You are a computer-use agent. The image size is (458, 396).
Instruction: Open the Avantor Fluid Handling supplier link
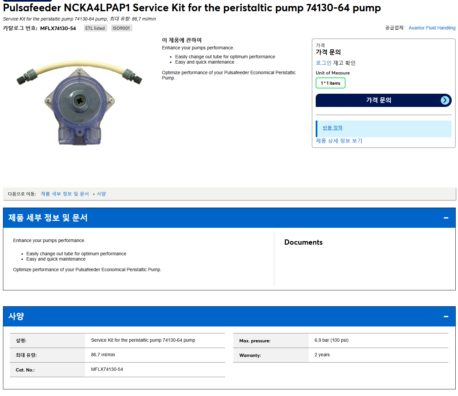coord(432,28)
